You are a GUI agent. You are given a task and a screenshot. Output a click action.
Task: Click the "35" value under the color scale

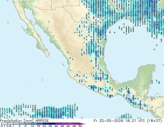pyautogui.click(x=62, y=126)
